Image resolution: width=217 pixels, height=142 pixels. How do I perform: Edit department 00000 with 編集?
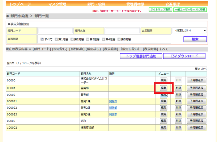click(x=163, y=80)
